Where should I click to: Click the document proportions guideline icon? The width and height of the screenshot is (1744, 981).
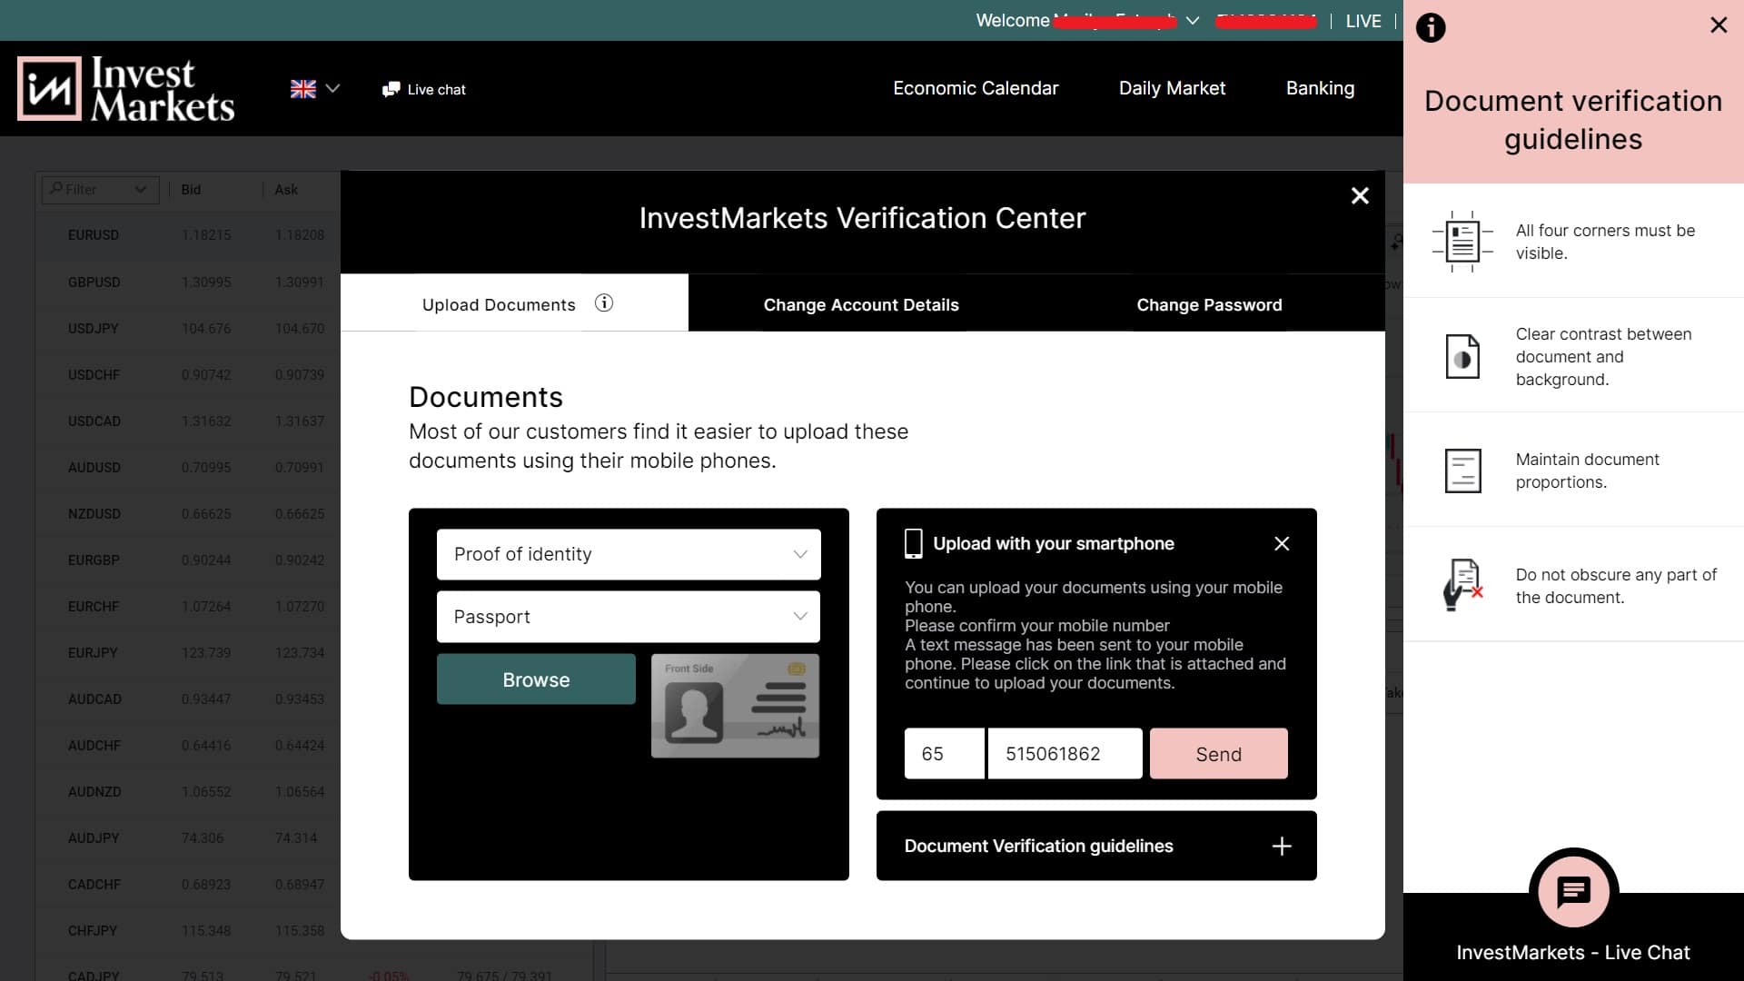click(x=1462, y=471)
